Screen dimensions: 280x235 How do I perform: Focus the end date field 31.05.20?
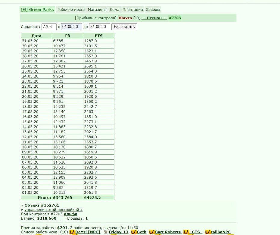[99, 27]
